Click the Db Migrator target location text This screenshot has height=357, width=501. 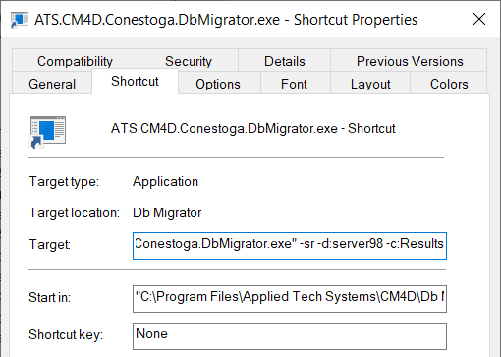[x=167, y=213]
